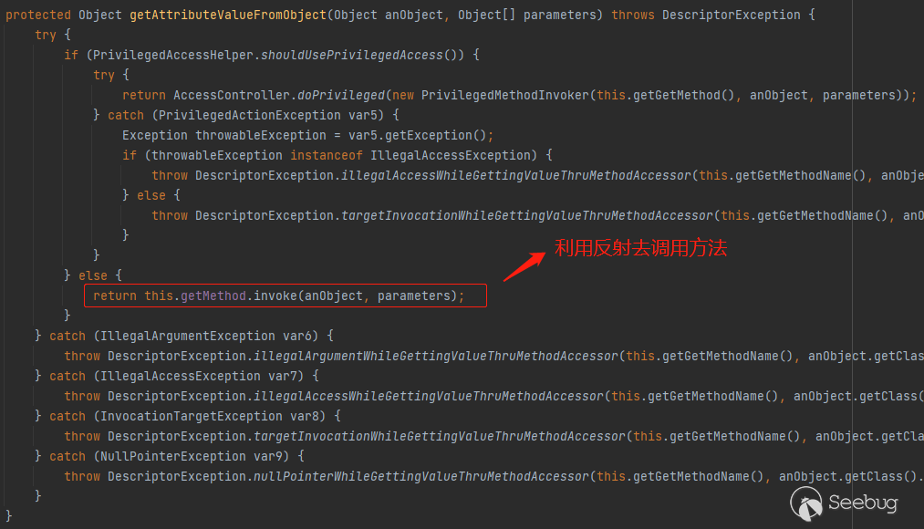
Task: Click the instanceof keyword
Action: [x=327, y=155]
